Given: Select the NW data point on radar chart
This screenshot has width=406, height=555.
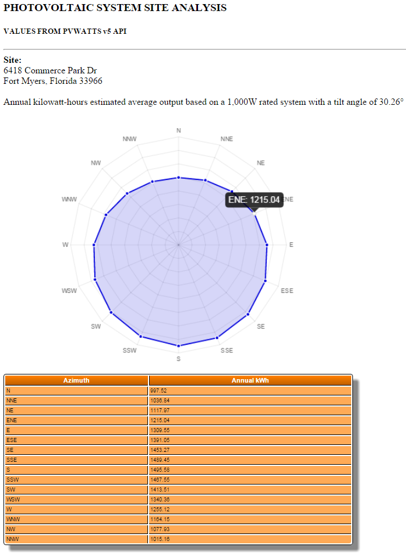Looking at the screenshot, I should (127, 193).
